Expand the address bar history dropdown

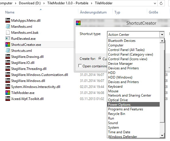pos(155,3)
